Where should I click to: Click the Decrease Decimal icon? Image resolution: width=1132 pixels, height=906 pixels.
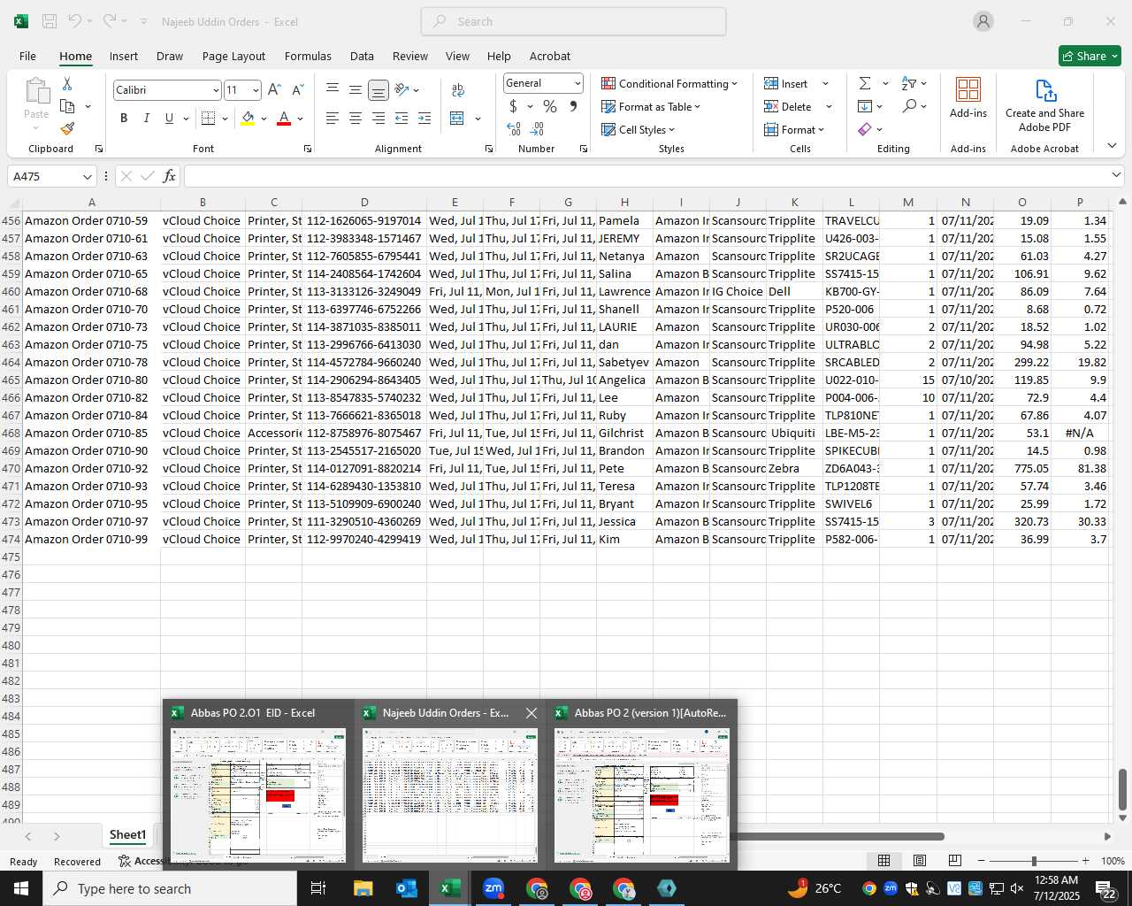pos(538,129)
